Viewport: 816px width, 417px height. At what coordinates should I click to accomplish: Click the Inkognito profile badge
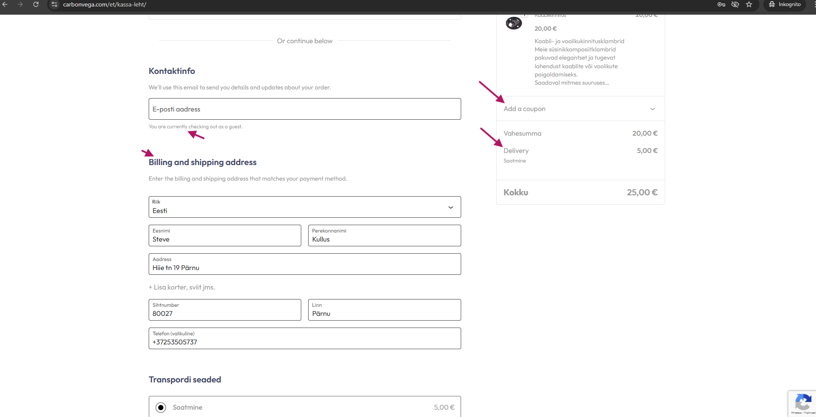coord(784,4)
